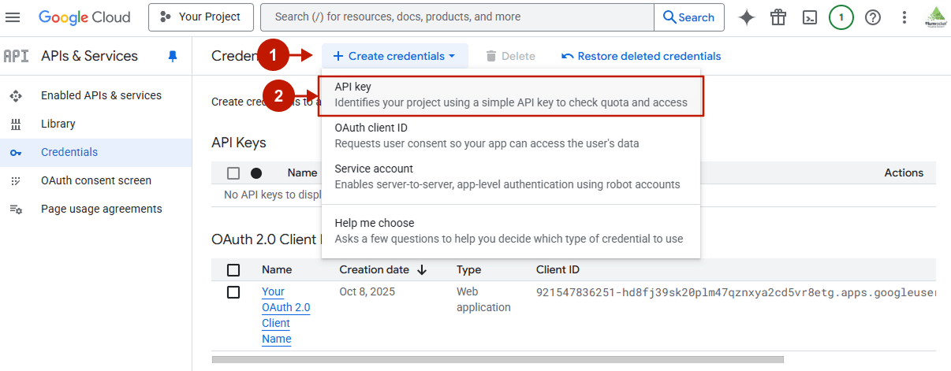The image size is (951, 371).
Task: Open notifications badge showing 1
Action: coord(841,17)
